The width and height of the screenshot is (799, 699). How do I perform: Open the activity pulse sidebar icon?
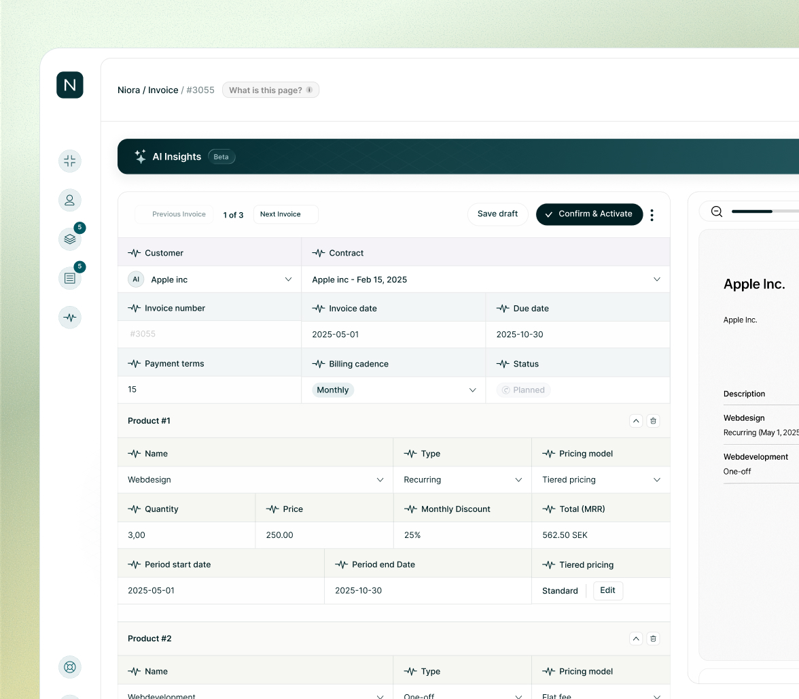[70, 318]
